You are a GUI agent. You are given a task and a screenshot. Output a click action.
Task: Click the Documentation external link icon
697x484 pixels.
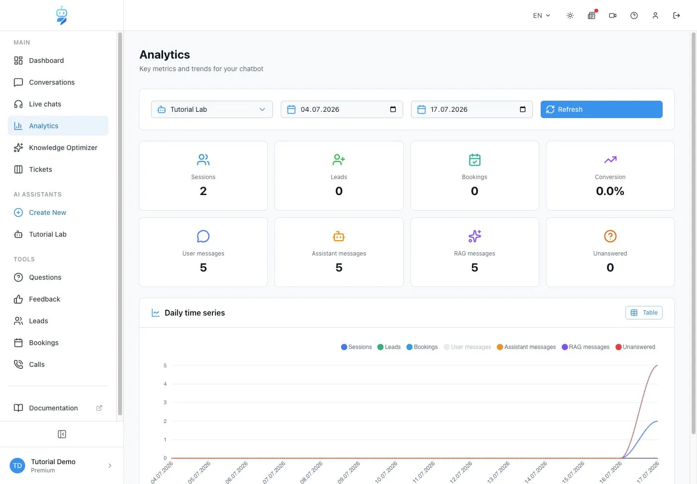(x=99, y=408)
